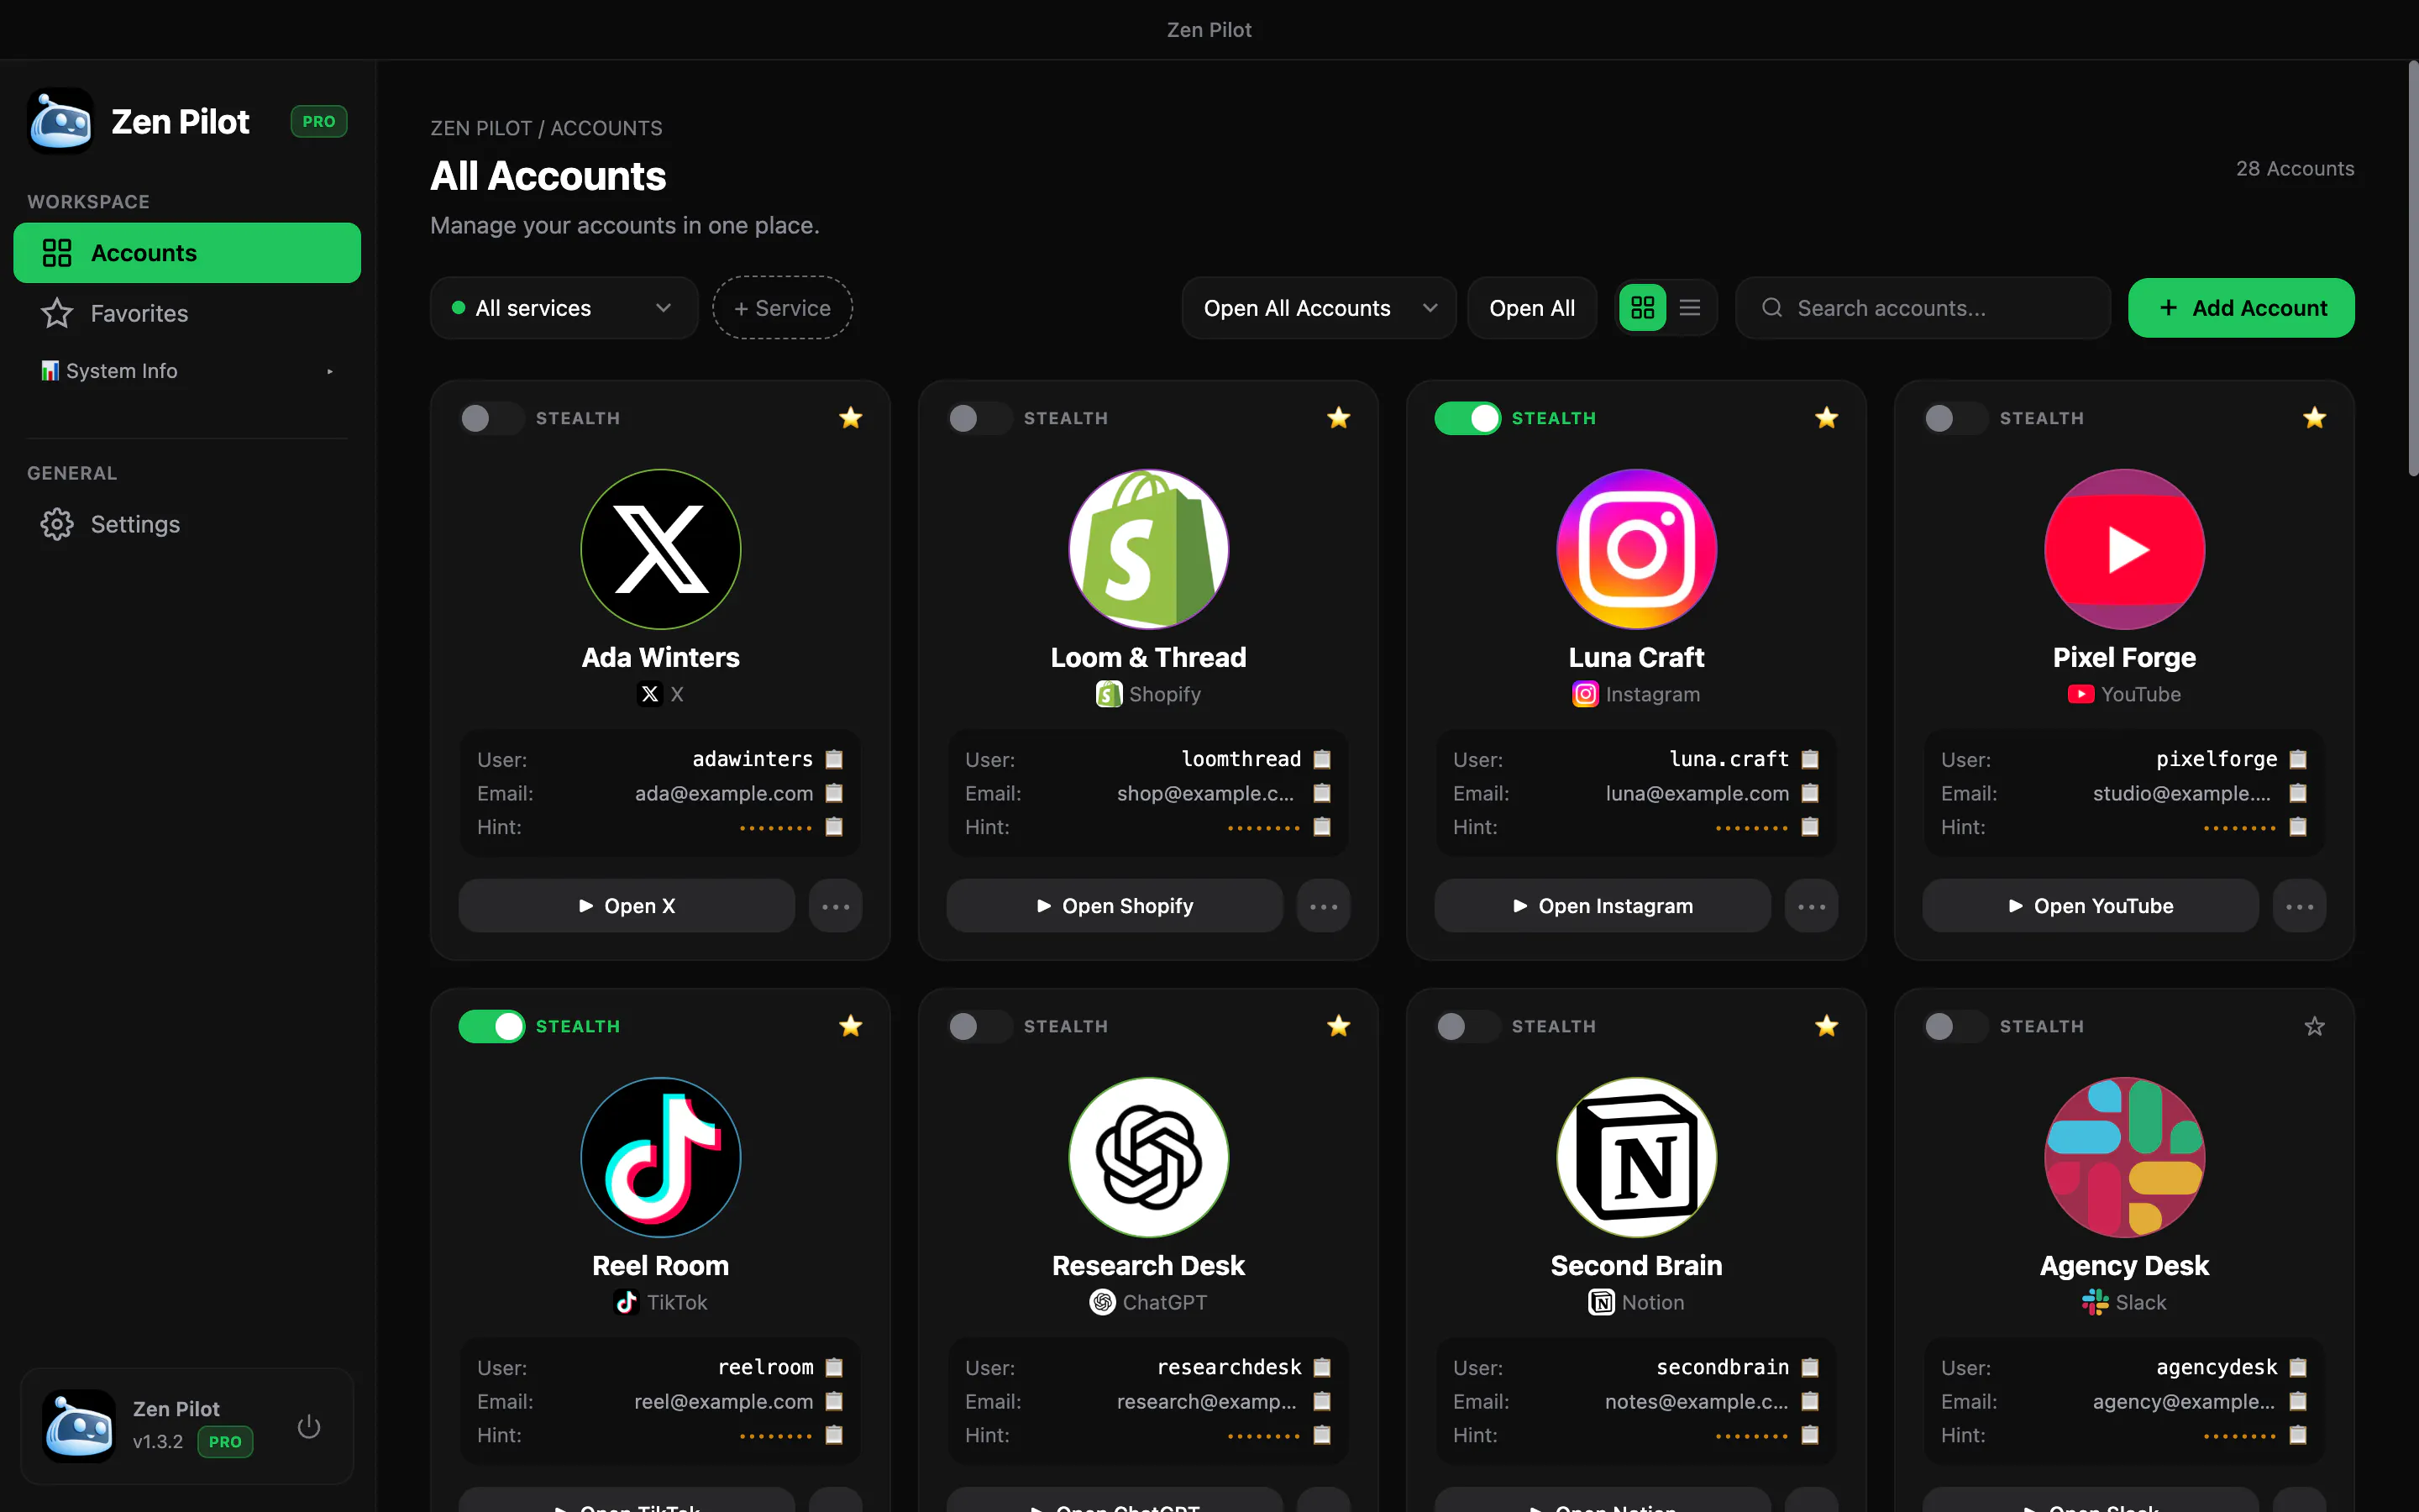Image resolution: width=2419 pixels, height=1512 pixels.
Task: Click the Notion avatar of Second Brain
Action: [1636, 1157]
